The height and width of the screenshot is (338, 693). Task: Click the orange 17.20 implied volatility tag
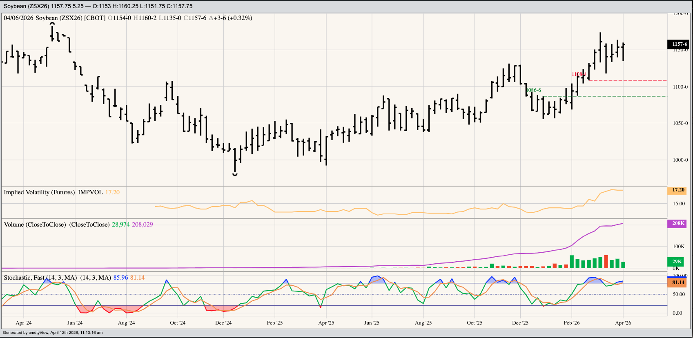pyautogui.click(x=678, y=190)
